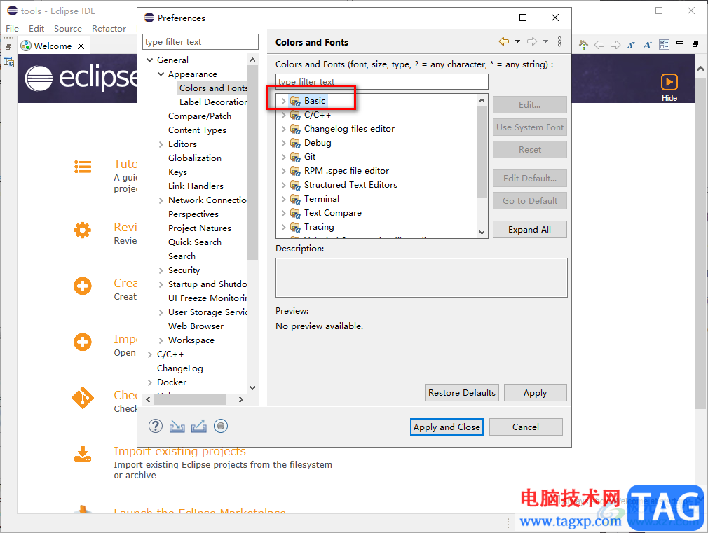
Task: Collapse the Appearance tree node
Action: point(161,74)
